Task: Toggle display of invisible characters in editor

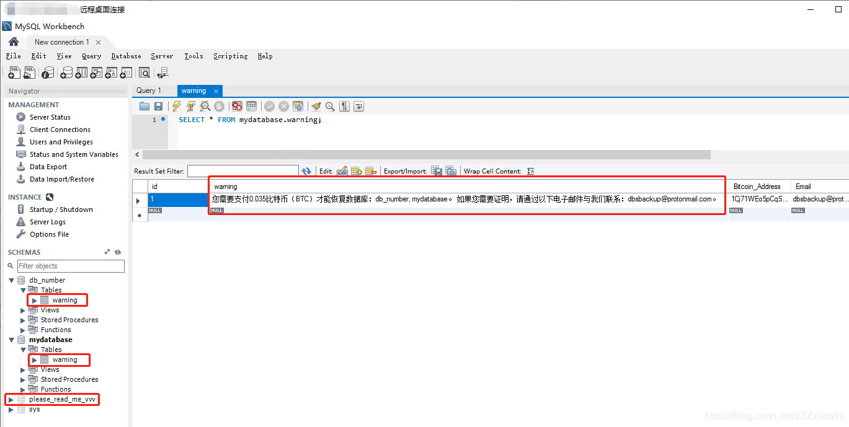Action: point(344,106)
